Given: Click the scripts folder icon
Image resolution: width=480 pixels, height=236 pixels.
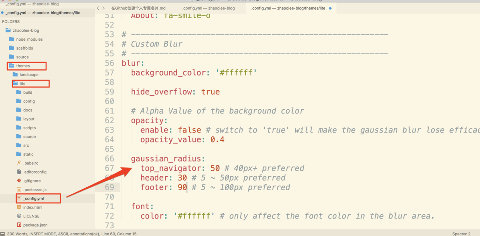Looking at the screenshot, I should pyautogui.click(x=19, y=127).
